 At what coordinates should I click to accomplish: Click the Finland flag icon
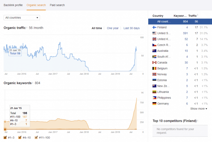click(x=154, y=27)
